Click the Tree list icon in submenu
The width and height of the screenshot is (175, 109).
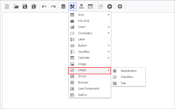[x=115, y=83]
